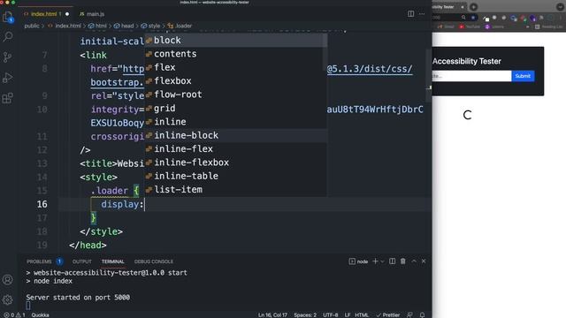566x318 pixels.
Task: Click HTML language mode in status bar
Action: click(x=362, y=314)
